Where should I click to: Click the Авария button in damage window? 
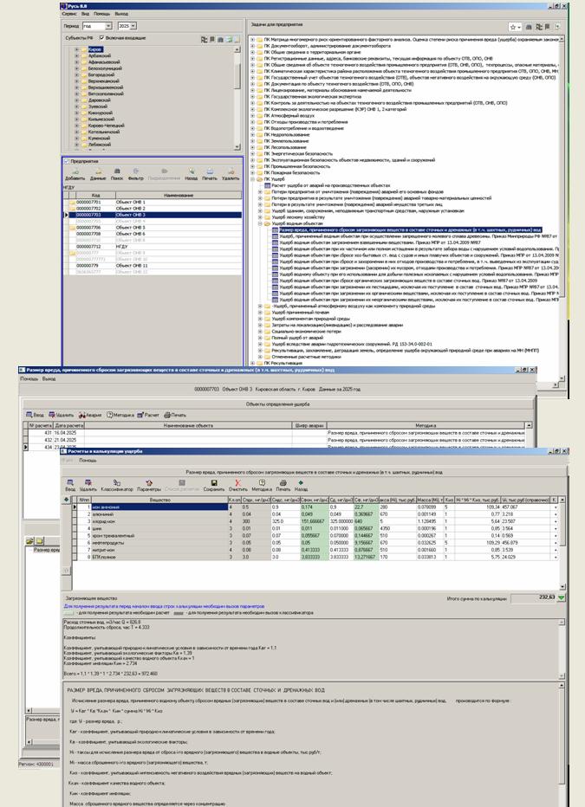[90, 415]
